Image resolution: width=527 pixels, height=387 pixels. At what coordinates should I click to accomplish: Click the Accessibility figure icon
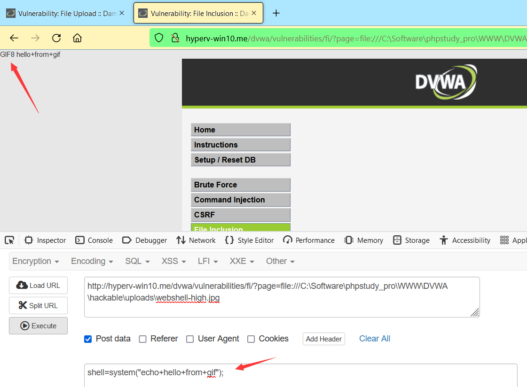coord(444,240)
